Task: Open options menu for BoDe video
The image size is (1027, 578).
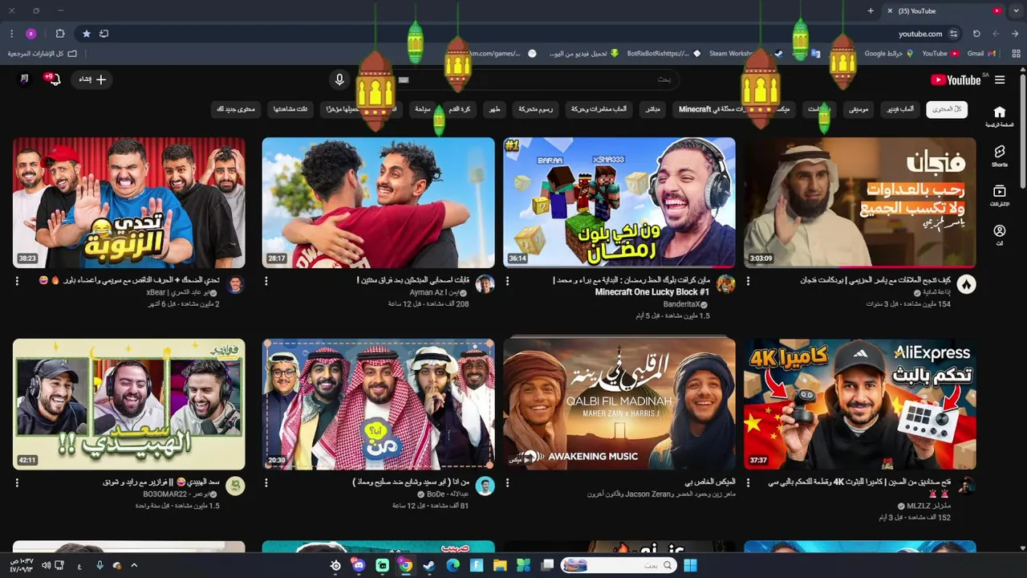Action: pos(266,483)
